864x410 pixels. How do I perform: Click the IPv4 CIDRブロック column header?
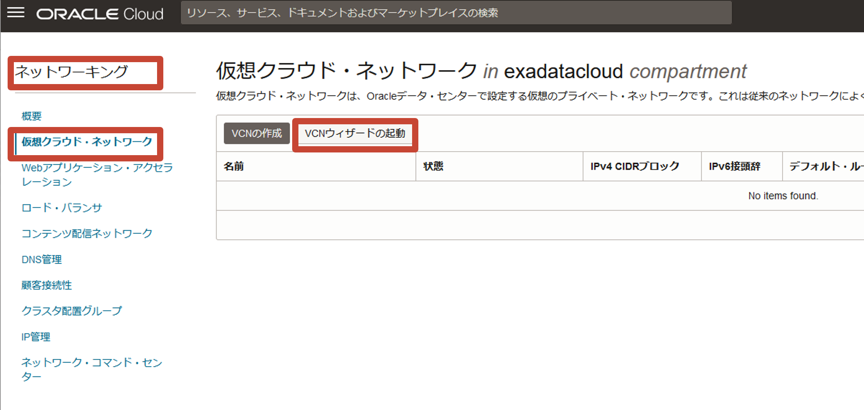tap(634, 166)
